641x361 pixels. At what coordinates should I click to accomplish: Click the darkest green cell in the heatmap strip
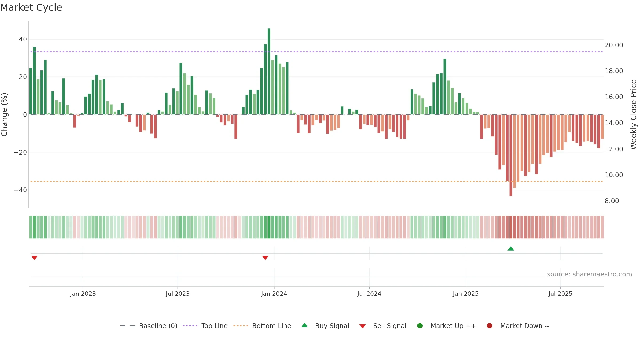(269, 227)
